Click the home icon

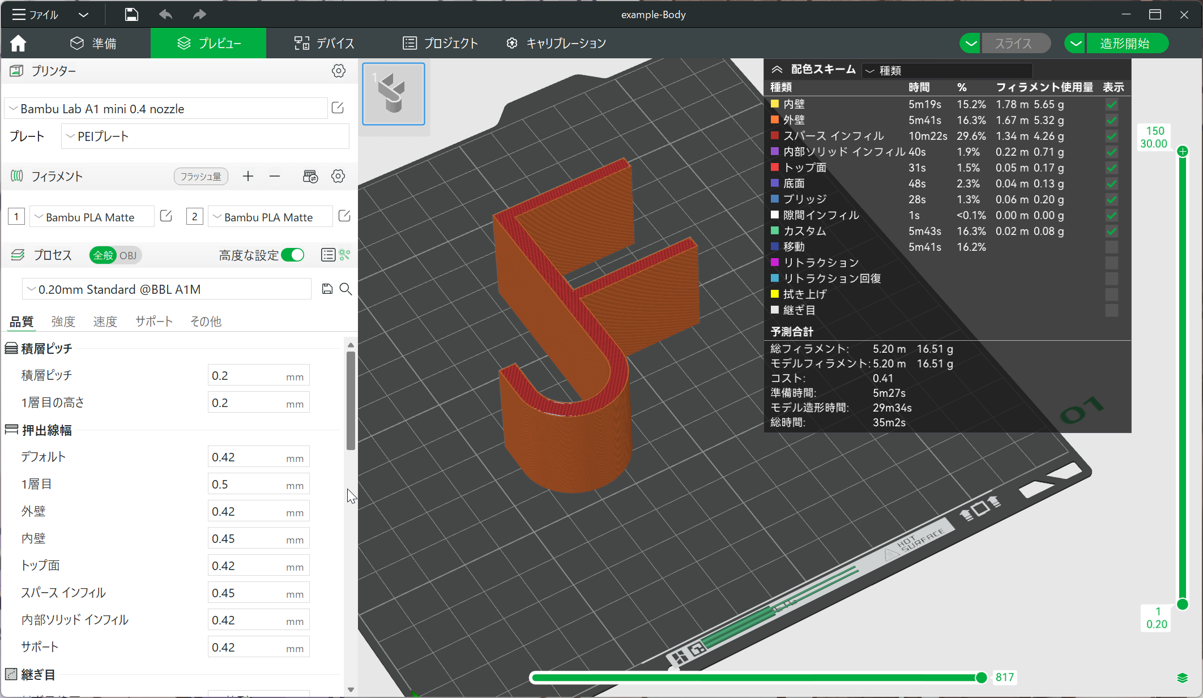[18, 43]
